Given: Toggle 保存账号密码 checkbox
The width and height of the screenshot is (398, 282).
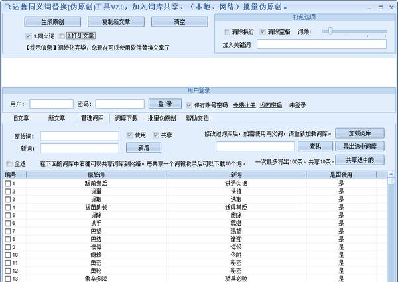Looking at the screenshot, I should (189, 105).
